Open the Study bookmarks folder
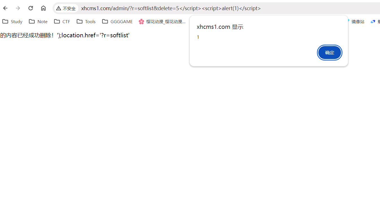The image size is (380, 200). [12, 21]
